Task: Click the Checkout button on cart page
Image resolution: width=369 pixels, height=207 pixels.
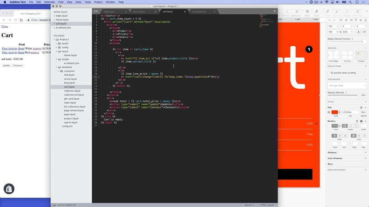Action: [18, 65]
